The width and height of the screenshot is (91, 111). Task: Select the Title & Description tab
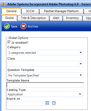coord(33,18)
